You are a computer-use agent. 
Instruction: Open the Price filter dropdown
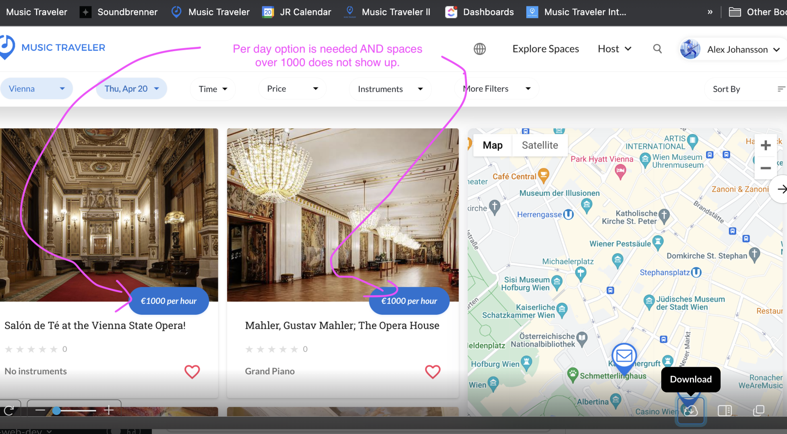pyautogui.click(x=292, y=89)
